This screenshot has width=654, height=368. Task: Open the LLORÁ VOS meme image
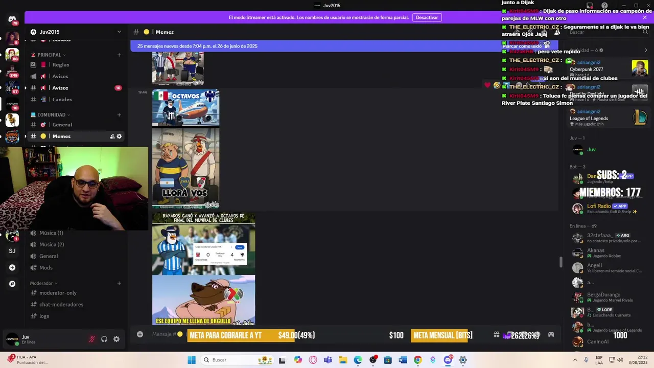(x=185, y=168)
